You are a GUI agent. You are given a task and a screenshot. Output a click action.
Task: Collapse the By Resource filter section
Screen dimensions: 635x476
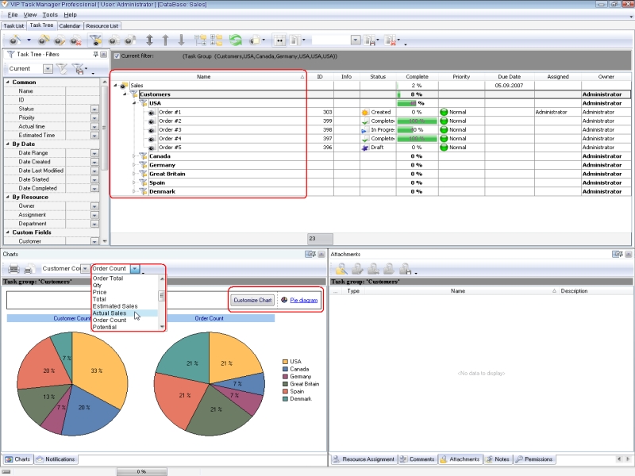point(8,197)
